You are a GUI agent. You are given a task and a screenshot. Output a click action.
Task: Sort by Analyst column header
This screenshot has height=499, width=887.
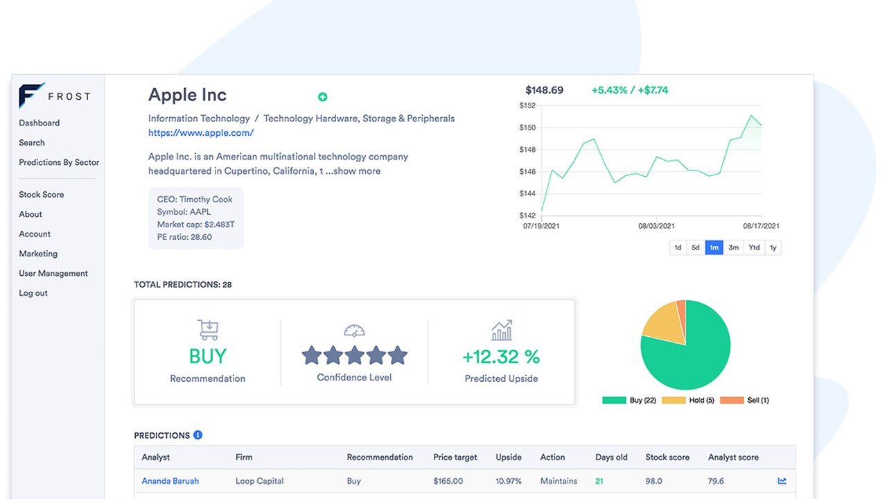click(x=156, y=457)
